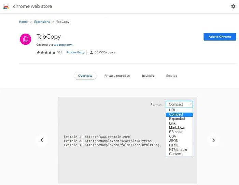Select HTML table format option

(179, 150)
